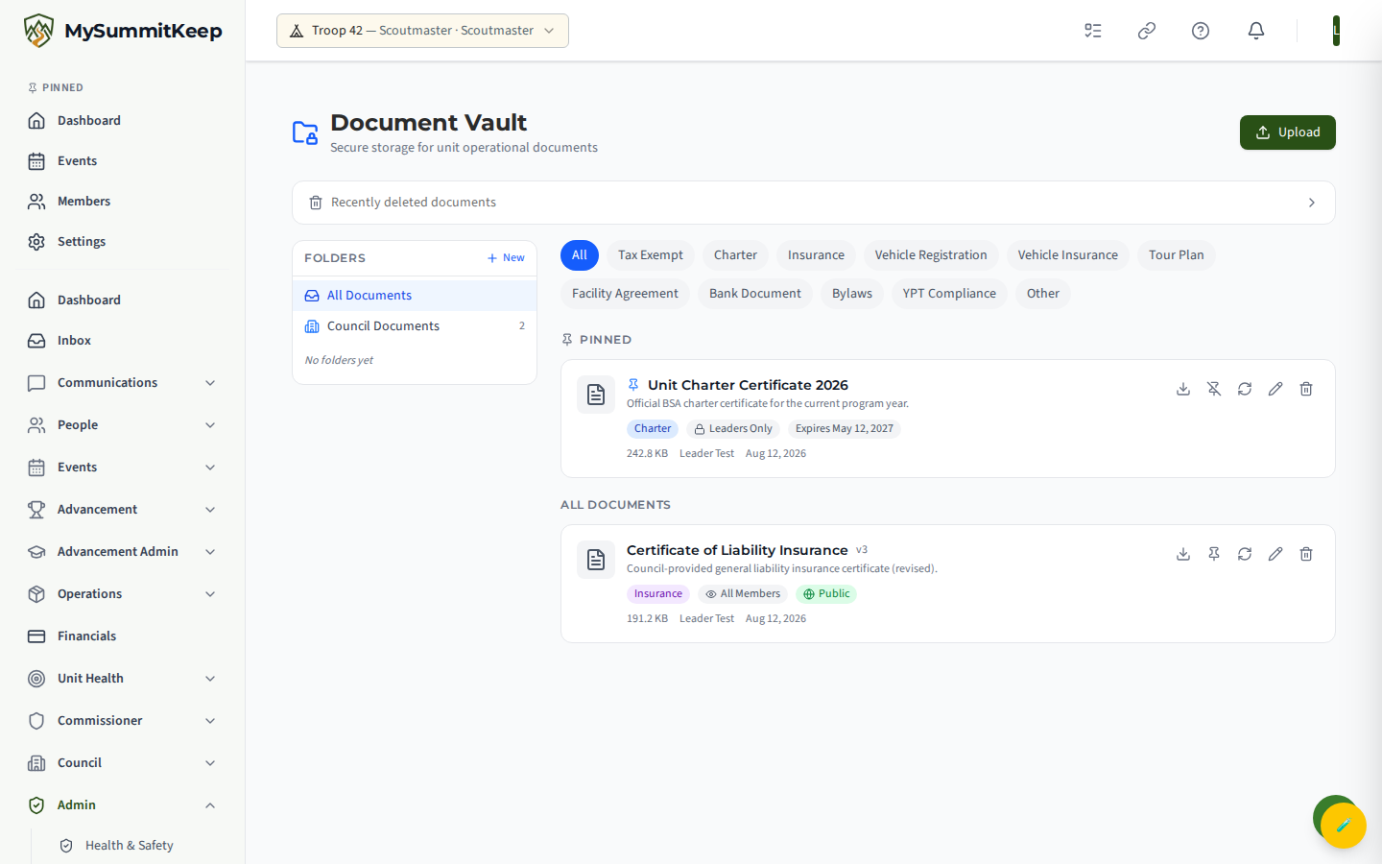
Task: Filter by Bylaws
Action: coord(852,294)
